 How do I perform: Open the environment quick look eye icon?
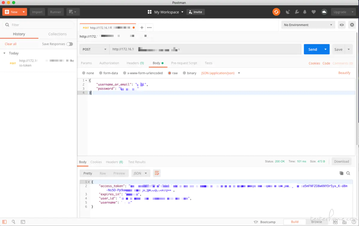point(342,25)
